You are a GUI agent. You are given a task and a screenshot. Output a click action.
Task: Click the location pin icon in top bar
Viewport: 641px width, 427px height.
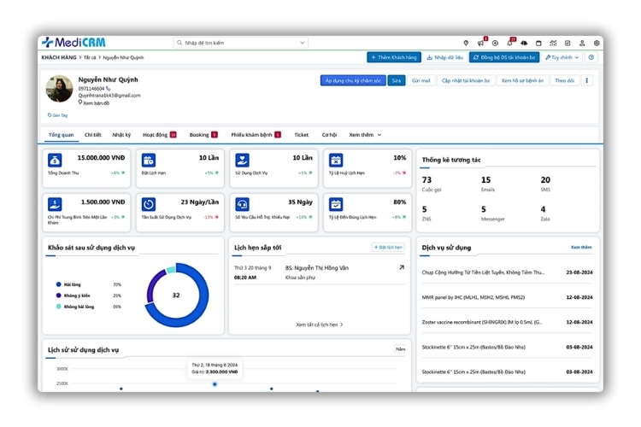[x=466, y=43]
